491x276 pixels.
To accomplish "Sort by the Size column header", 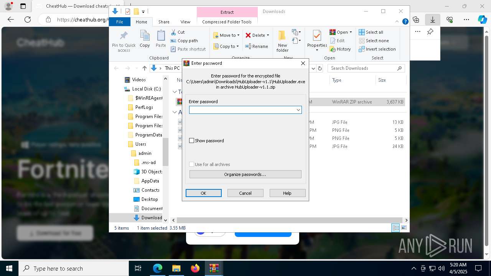I will (x=390, y=80).
